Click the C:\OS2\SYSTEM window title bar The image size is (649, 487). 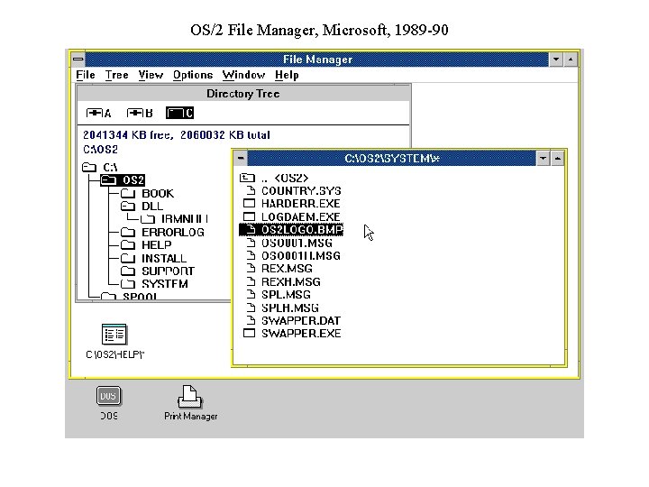pos(391,158)
